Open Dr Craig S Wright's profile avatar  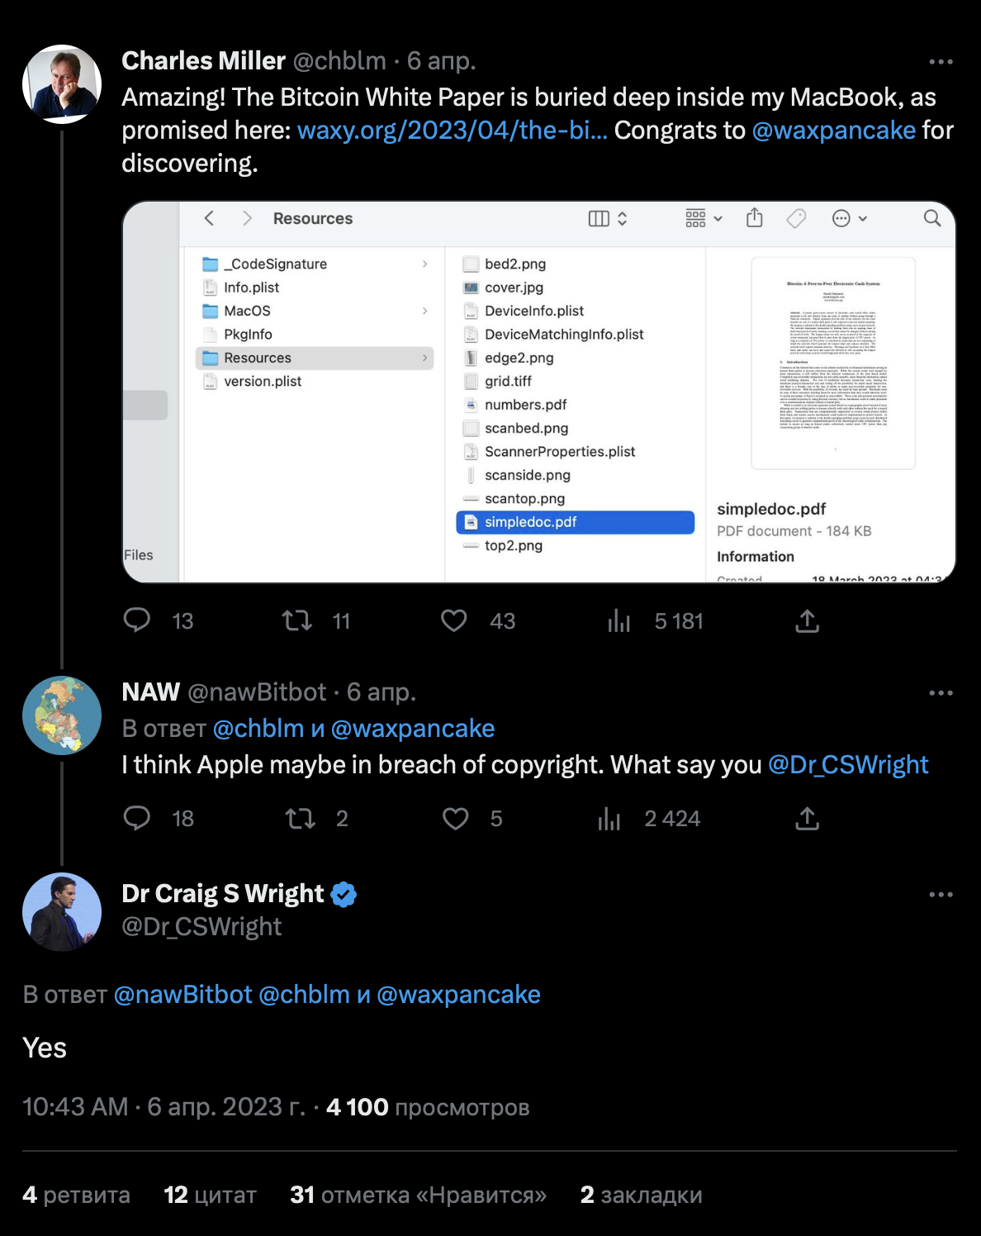[62, 911]
